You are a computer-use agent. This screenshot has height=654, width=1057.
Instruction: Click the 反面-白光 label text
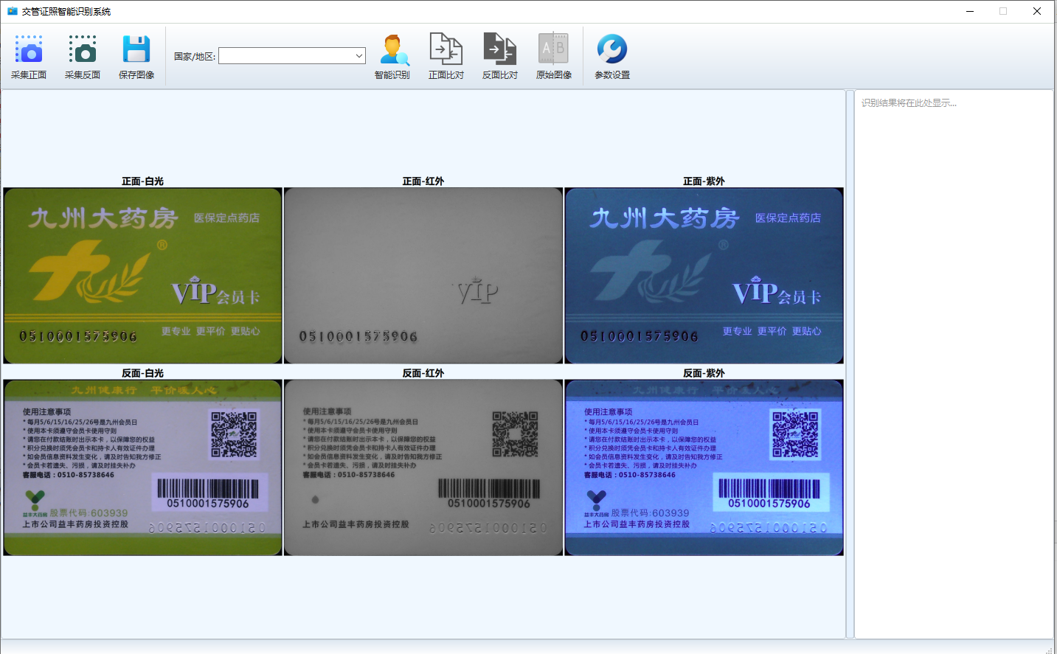[142, 373]
